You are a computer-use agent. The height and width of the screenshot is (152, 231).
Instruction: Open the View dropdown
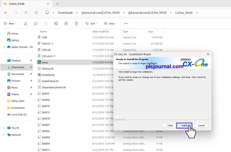tap(110, 24)
